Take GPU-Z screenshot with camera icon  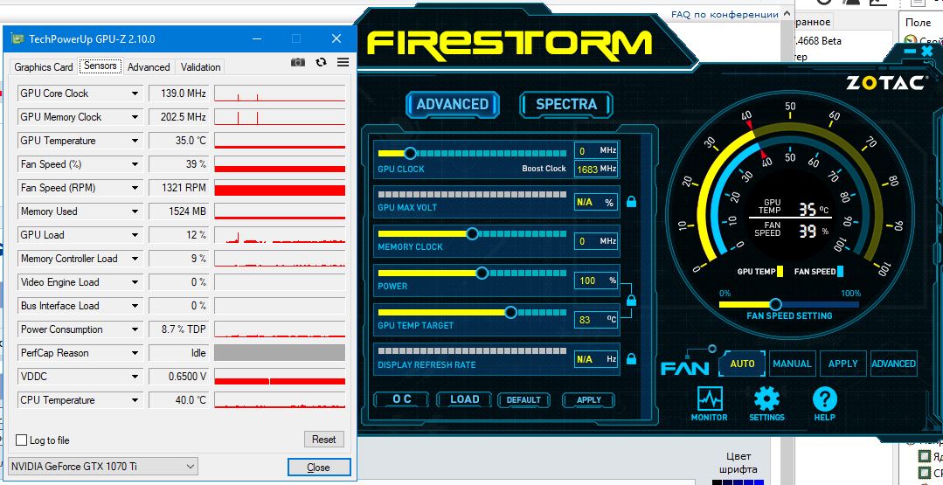pyautogui.click(x=298, y=63)
